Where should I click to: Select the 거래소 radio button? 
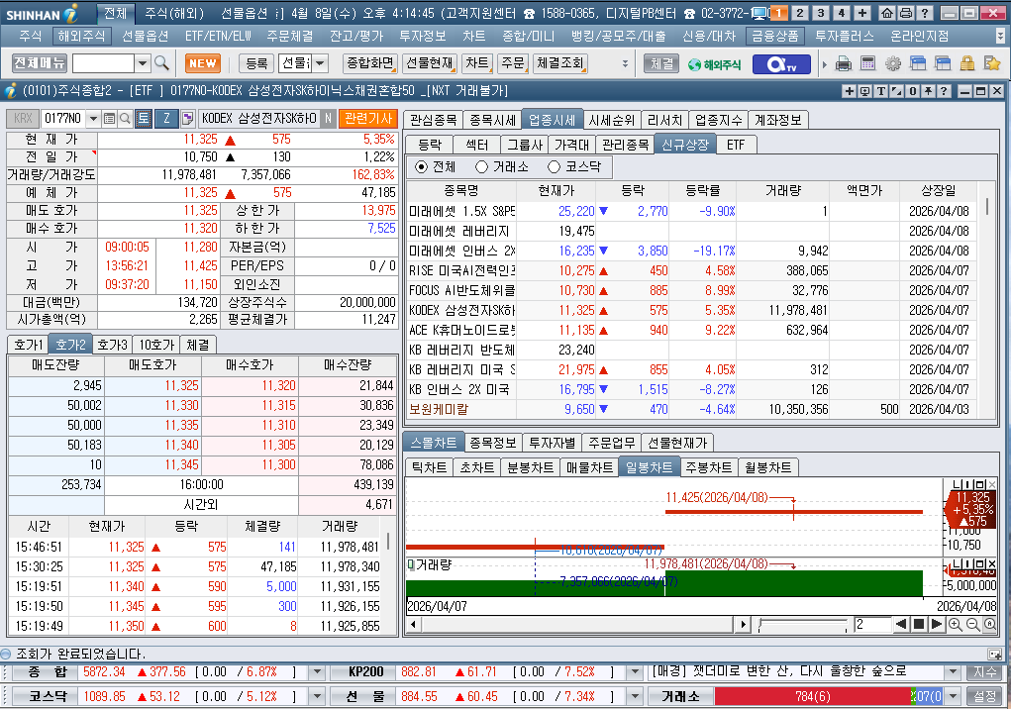[481, 167]
